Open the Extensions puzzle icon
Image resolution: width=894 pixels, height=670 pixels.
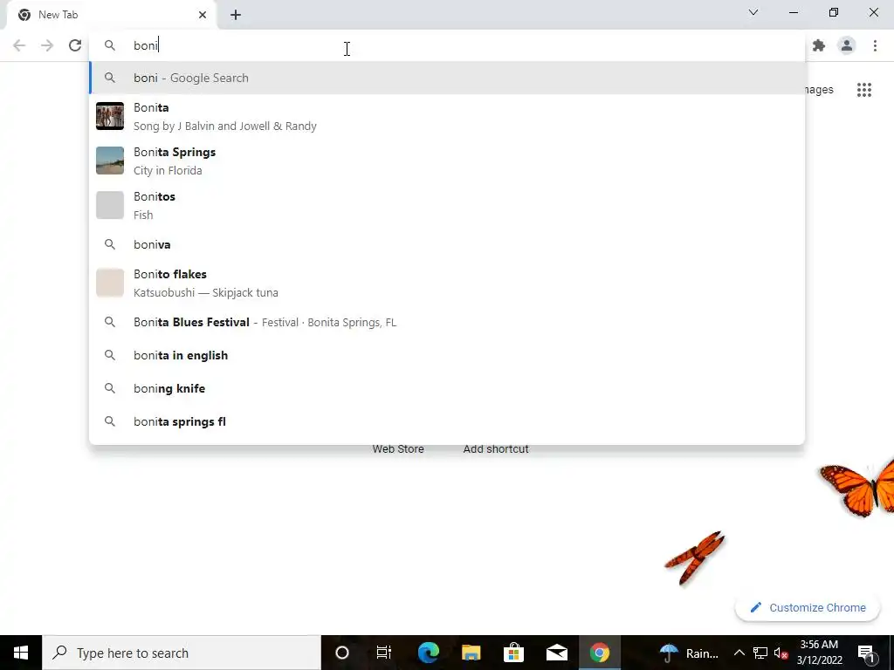(819, 45)
